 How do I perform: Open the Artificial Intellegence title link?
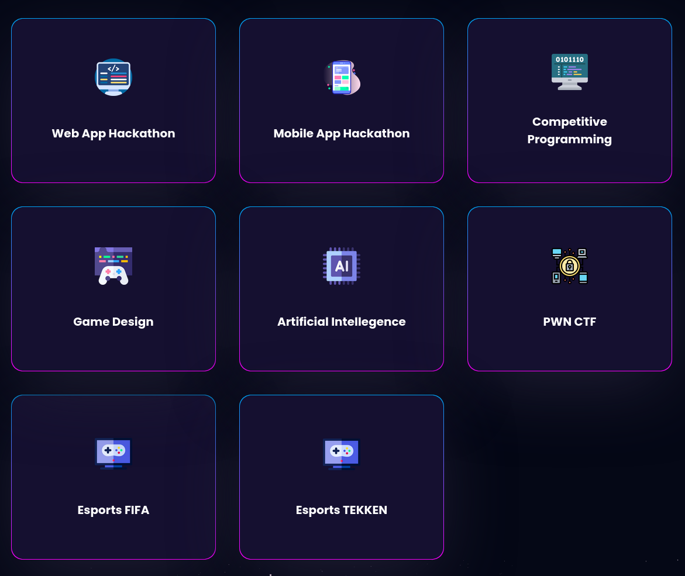[x=342, y=322]
